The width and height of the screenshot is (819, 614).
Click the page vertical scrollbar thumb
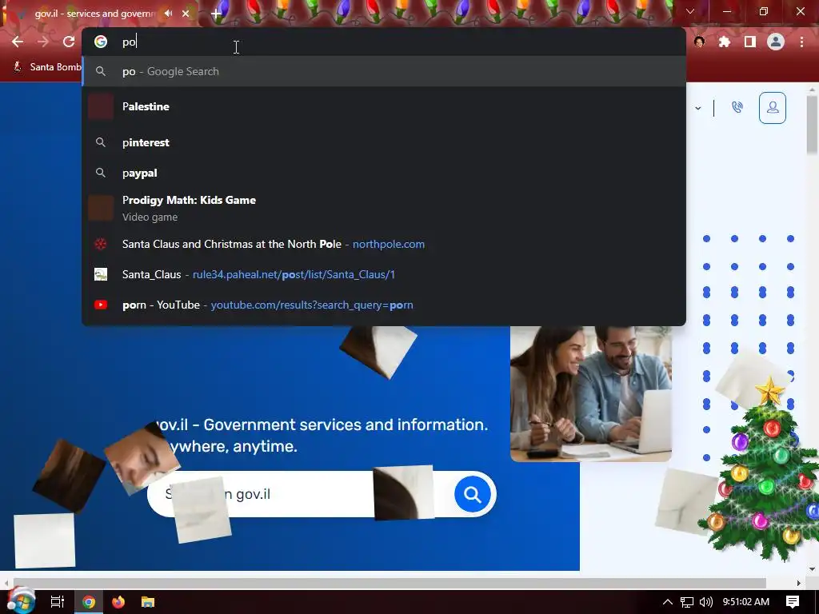(812, 125)
